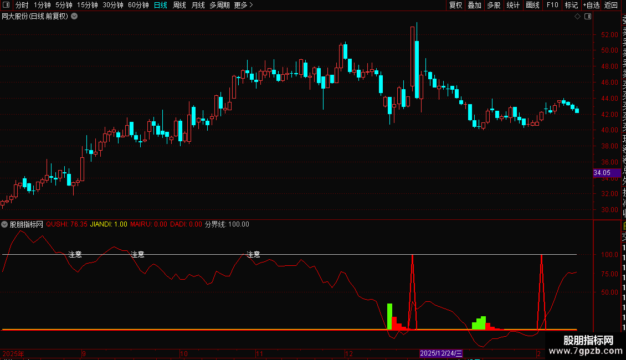Image resolution: width=626 pixels, height=360 pixels.
Task: Click the month 10 label on time axis
Action: pos(184,353)
